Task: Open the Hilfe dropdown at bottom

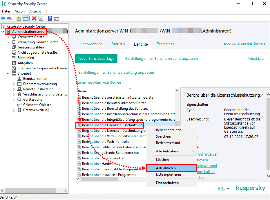Action: tap(223, 189)
